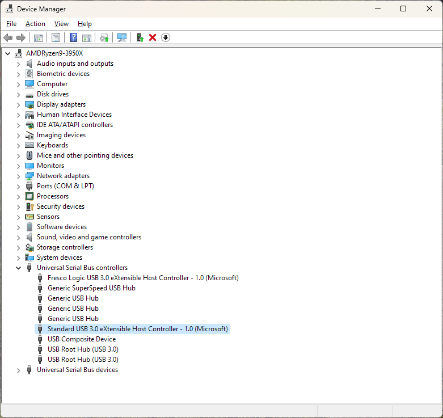443x418 pixels.
Task: Select the Storage controllers icon
Action: 29,247
